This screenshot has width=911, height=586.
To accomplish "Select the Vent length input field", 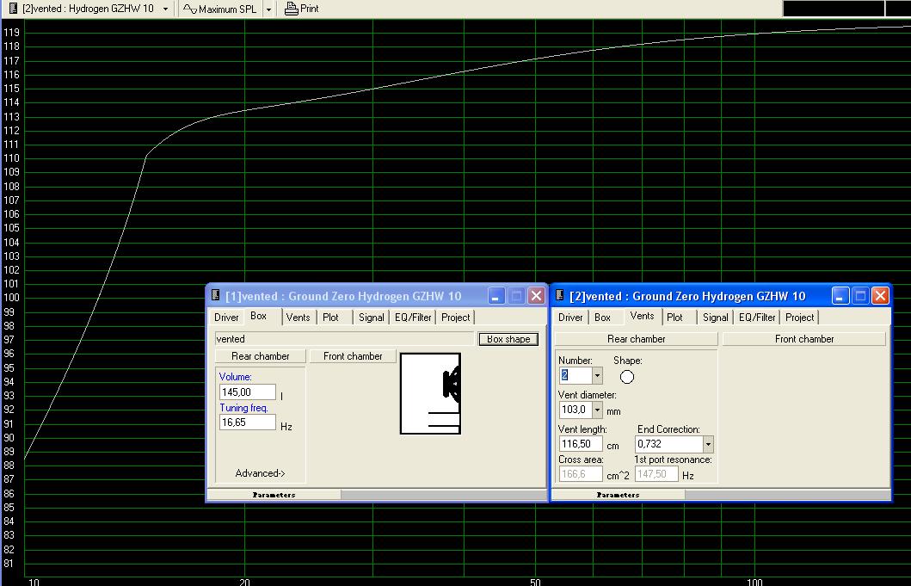I will click(581, 445).
